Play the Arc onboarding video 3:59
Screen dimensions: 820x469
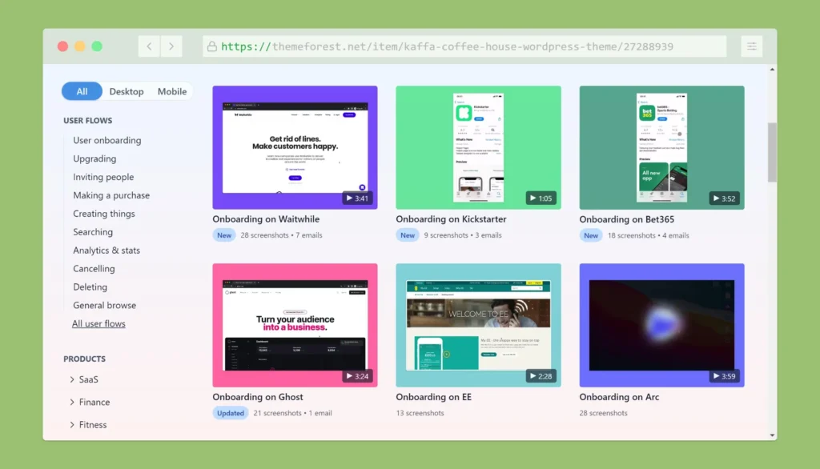[x=724, y=375]
